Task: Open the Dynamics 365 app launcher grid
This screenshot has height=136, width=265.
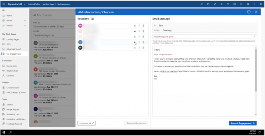Action: click(4, 4)
